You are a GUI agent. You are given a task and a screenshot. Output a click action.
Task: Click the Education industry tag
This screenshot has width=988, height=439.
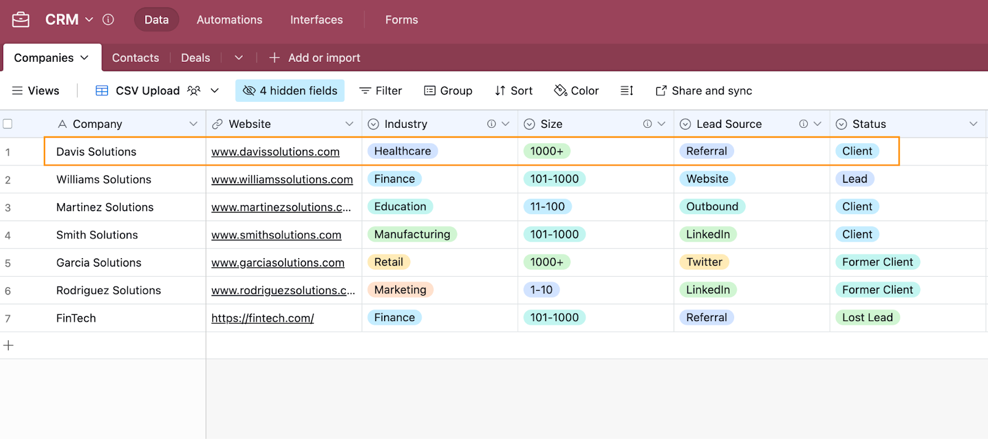pos(400,207)
